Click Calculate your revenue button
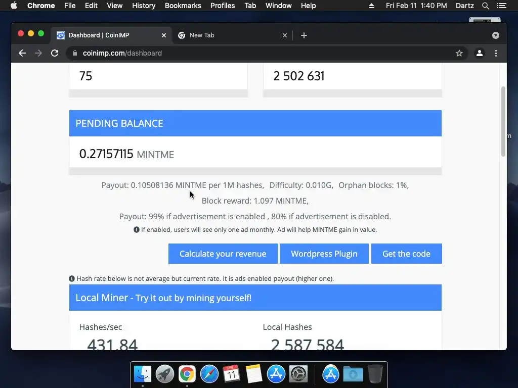This screenshot has width=518, height=388. tap(223, 254)
